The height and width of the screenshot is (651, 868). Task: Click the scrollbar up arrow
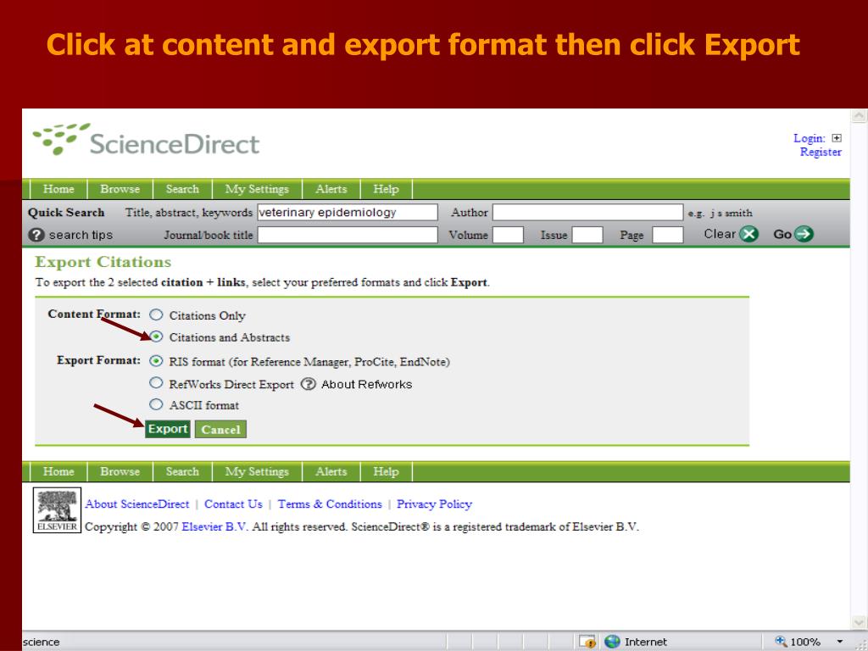[x=860, y=115]
